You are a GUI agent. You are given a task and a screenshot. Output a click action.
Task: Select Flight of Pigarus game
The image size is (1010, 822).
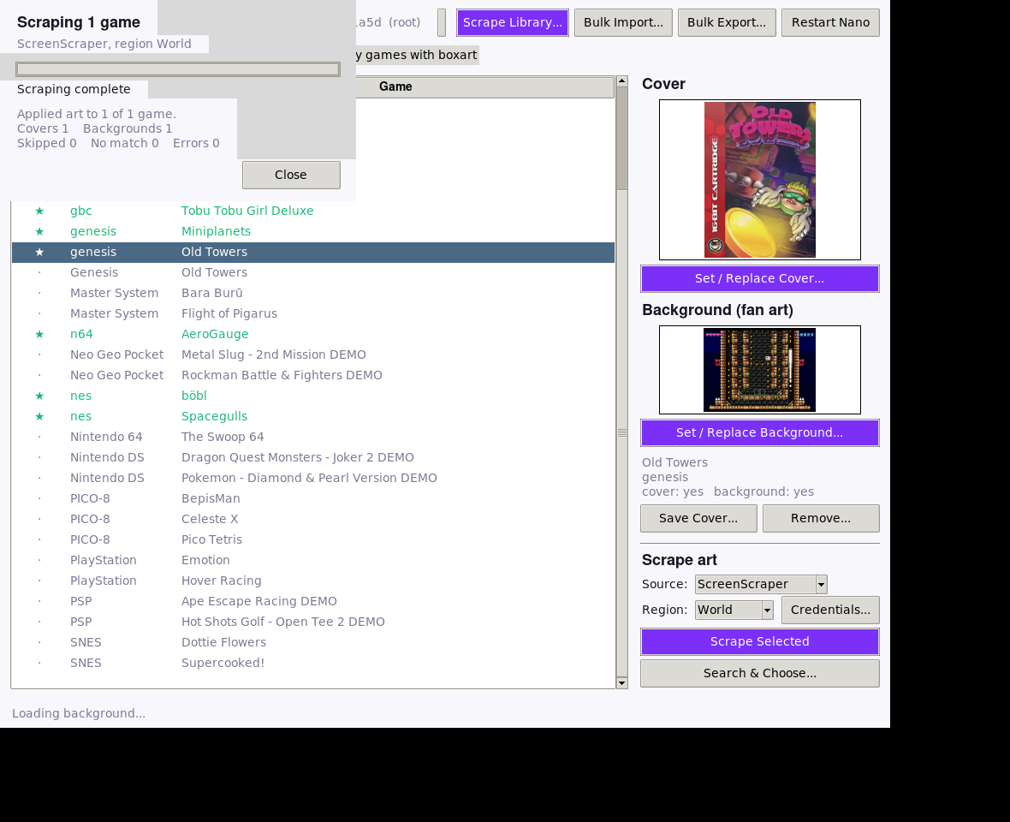(x=313, y=313)
